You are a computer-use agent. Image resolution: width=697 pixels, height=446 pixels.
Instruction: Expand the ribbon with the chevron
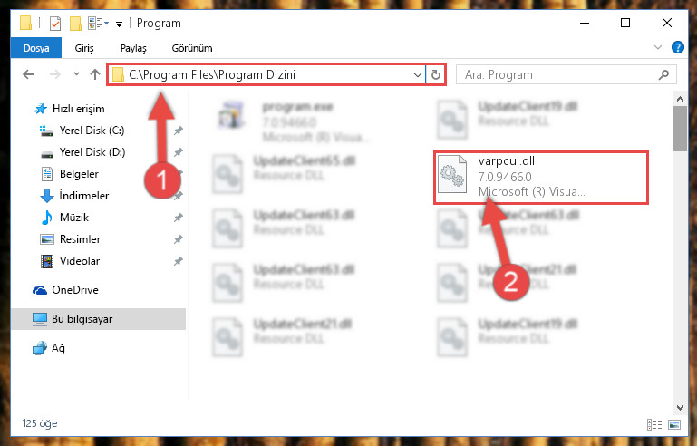point(658,47)
